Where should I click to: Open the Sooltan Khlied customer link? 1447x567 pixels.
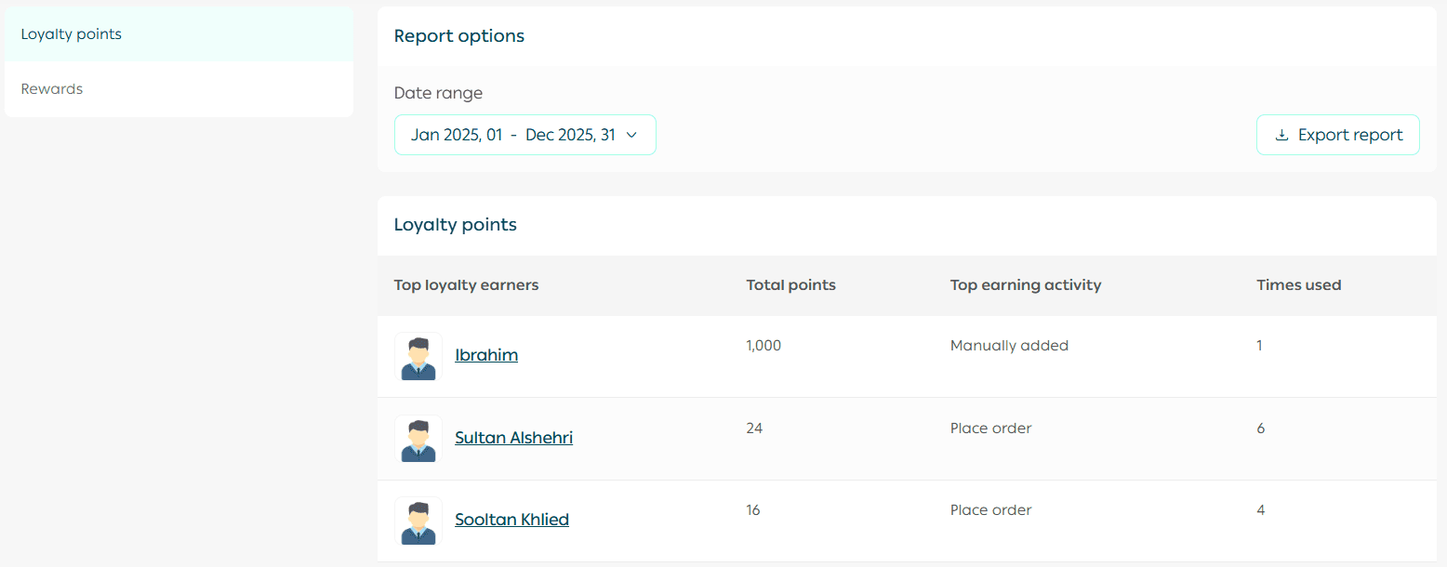pos(511,520)
